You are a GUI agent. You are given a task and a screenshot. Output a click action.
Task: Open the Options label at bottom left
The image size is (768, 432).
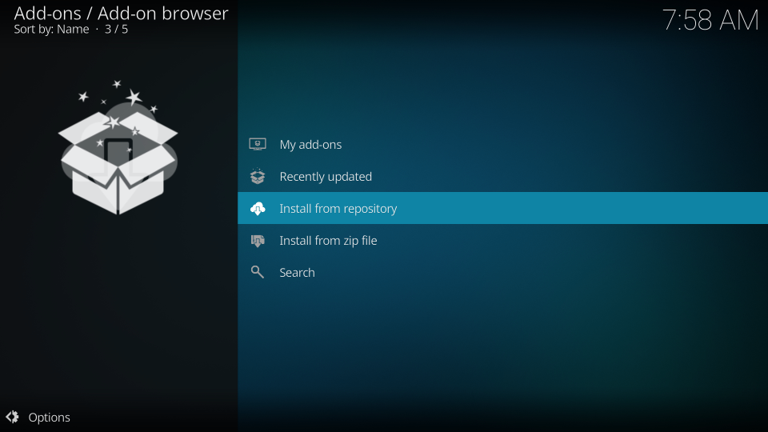(x=49, y=417)
